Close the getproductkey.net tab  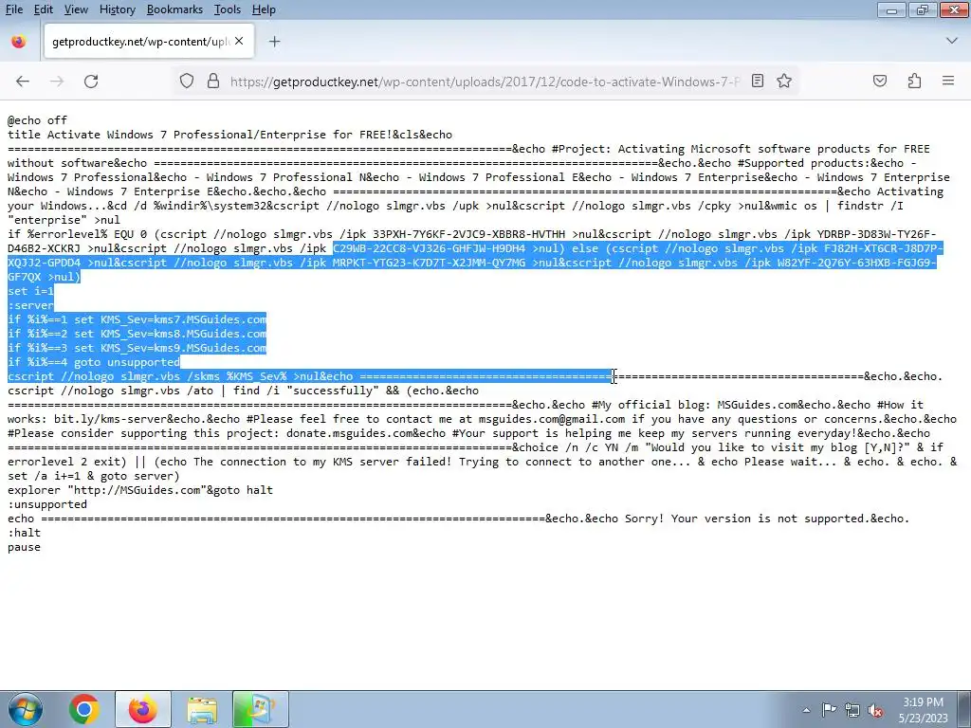pyautogui.click(x=239, y=41)
